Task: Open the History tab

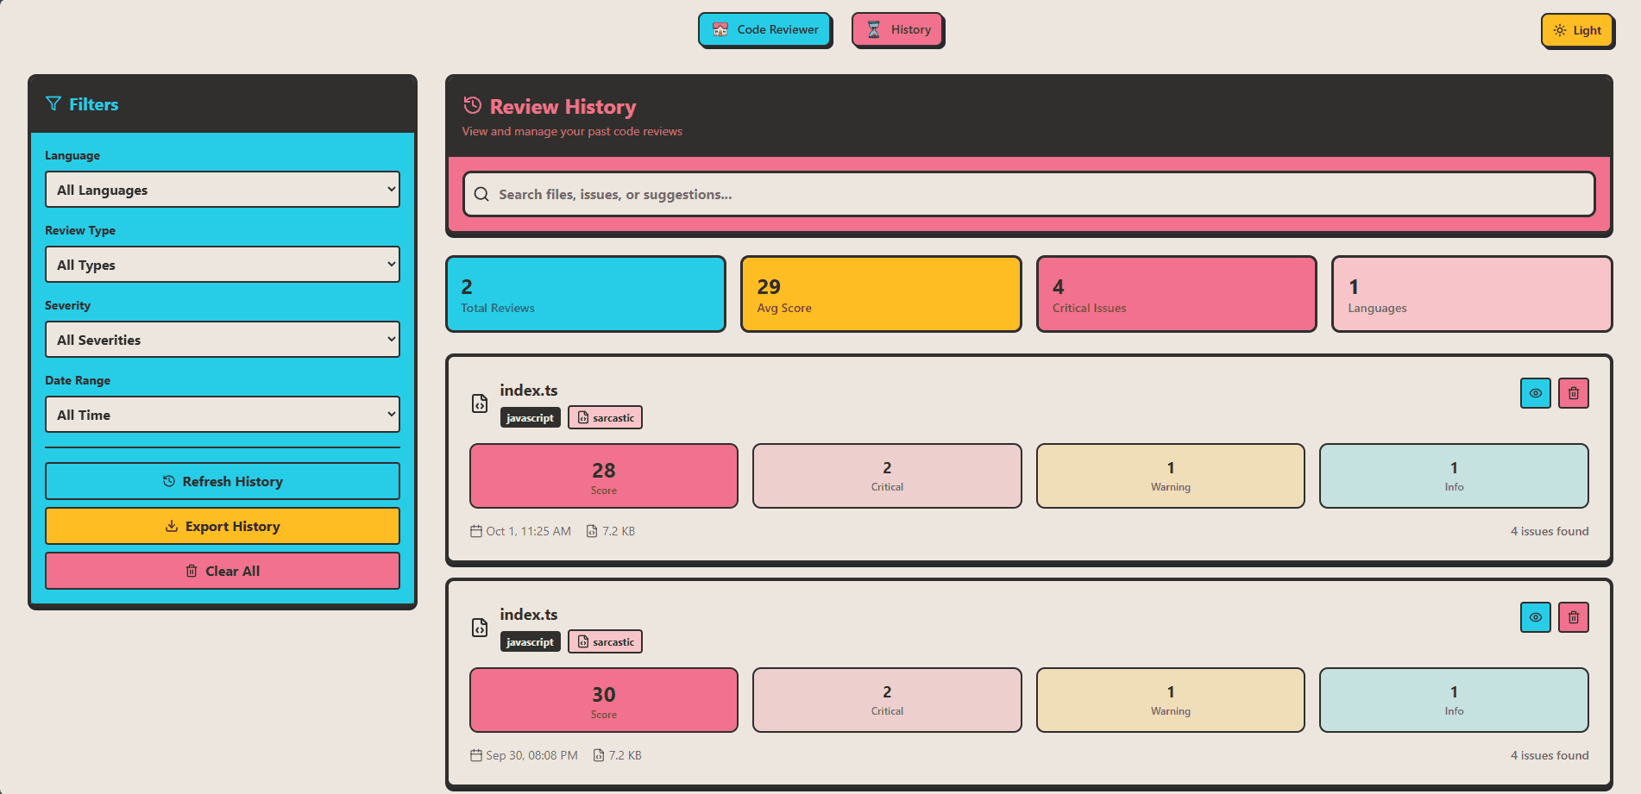Action: (897, 30)
